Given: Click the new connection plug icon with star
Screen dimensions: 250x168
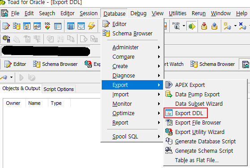Looking at the screenshot, I should coord(227,26).
